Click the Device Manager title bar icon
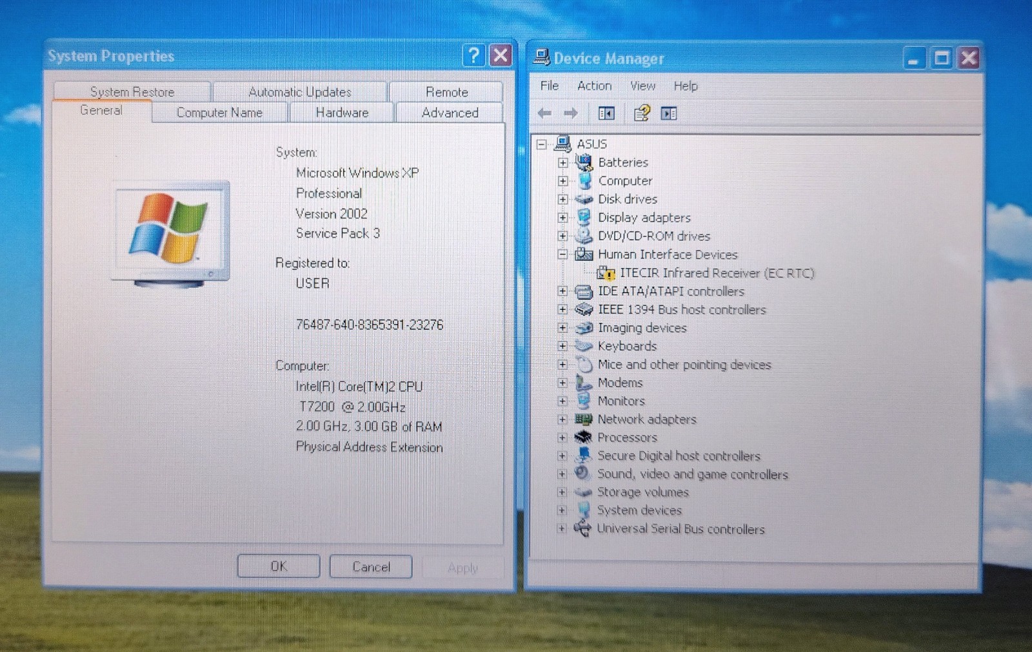This screenshot has width=1032, height=652. 541,58
